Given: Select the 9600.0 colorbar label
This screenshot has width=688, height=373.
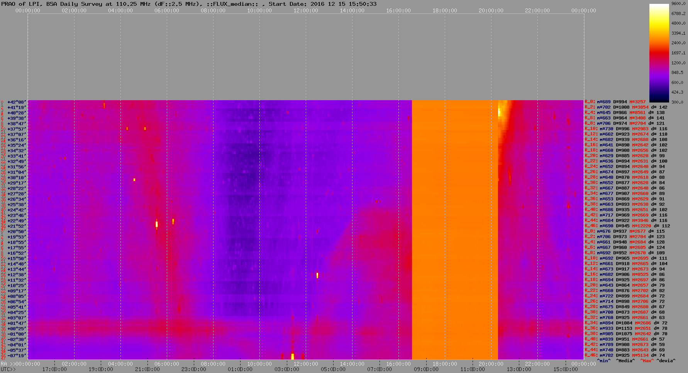Looking at the screenshot, I should click(678, 3).
